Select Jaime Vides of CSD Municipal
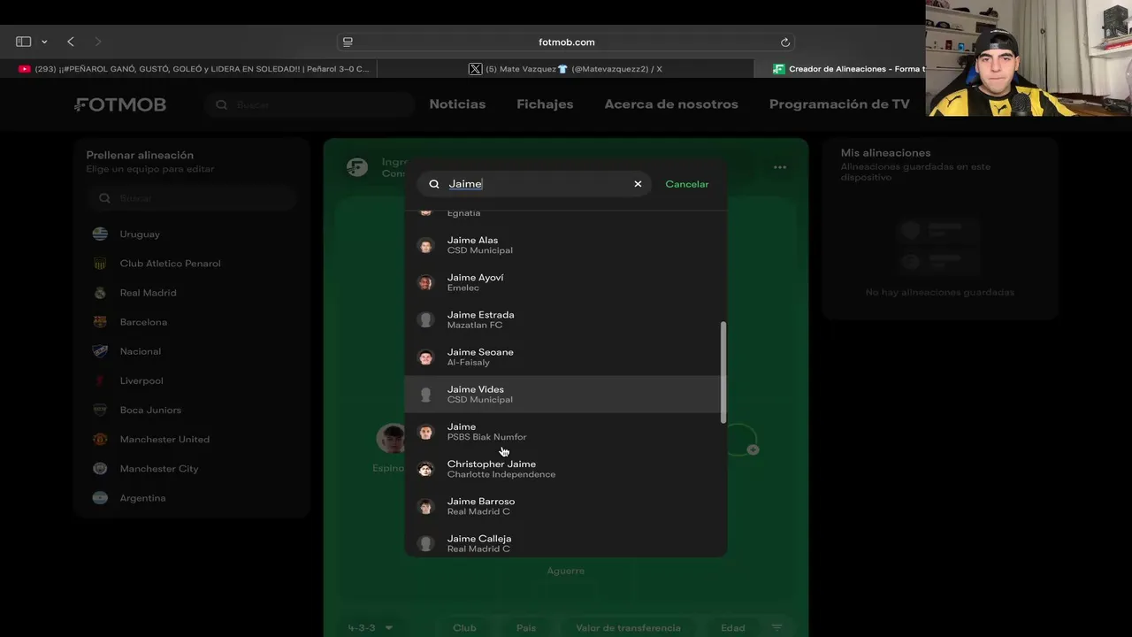The height and width of the screenshot is (637, 1132). [x=566, y=394]
